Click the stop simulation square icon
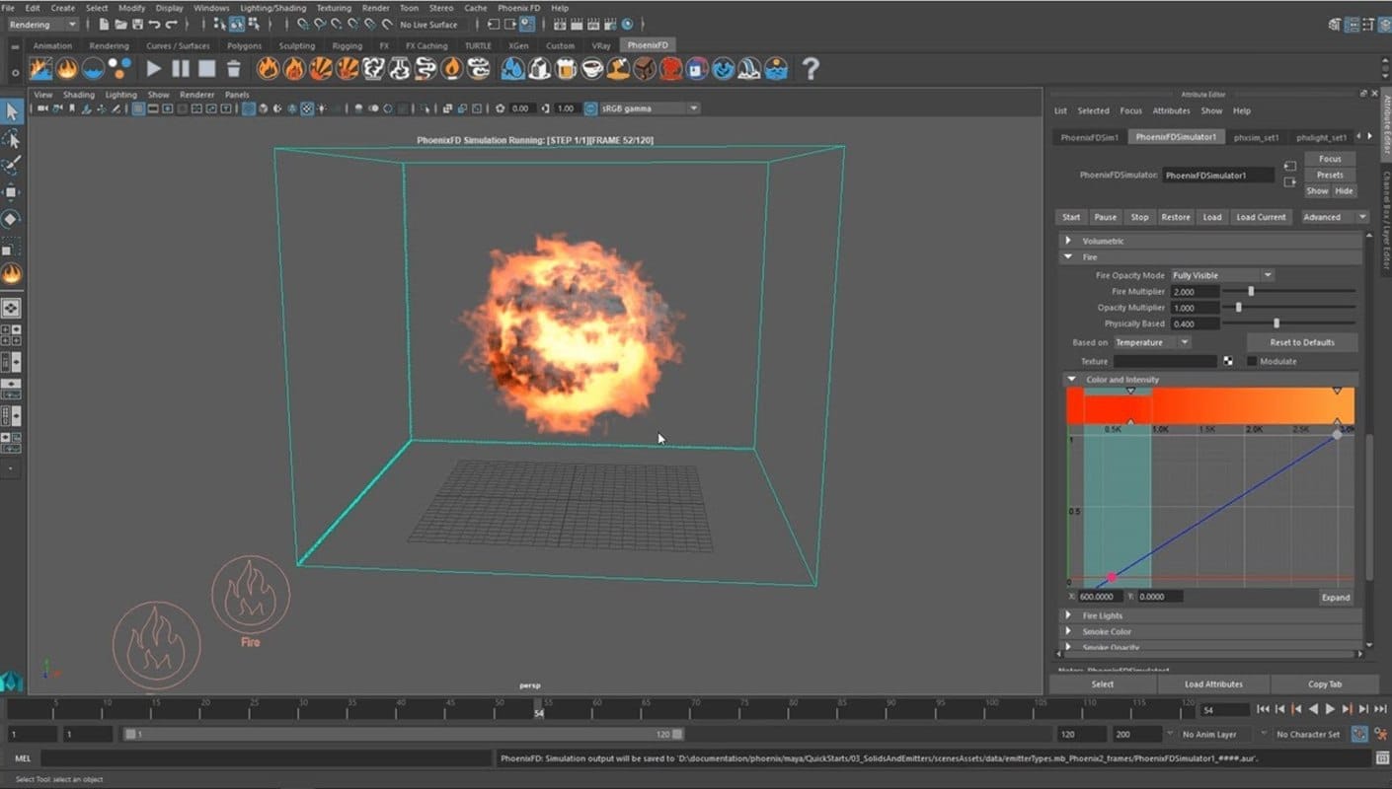Image resolution: width=1392 pixels, height=789 pixels. point(206,68)
